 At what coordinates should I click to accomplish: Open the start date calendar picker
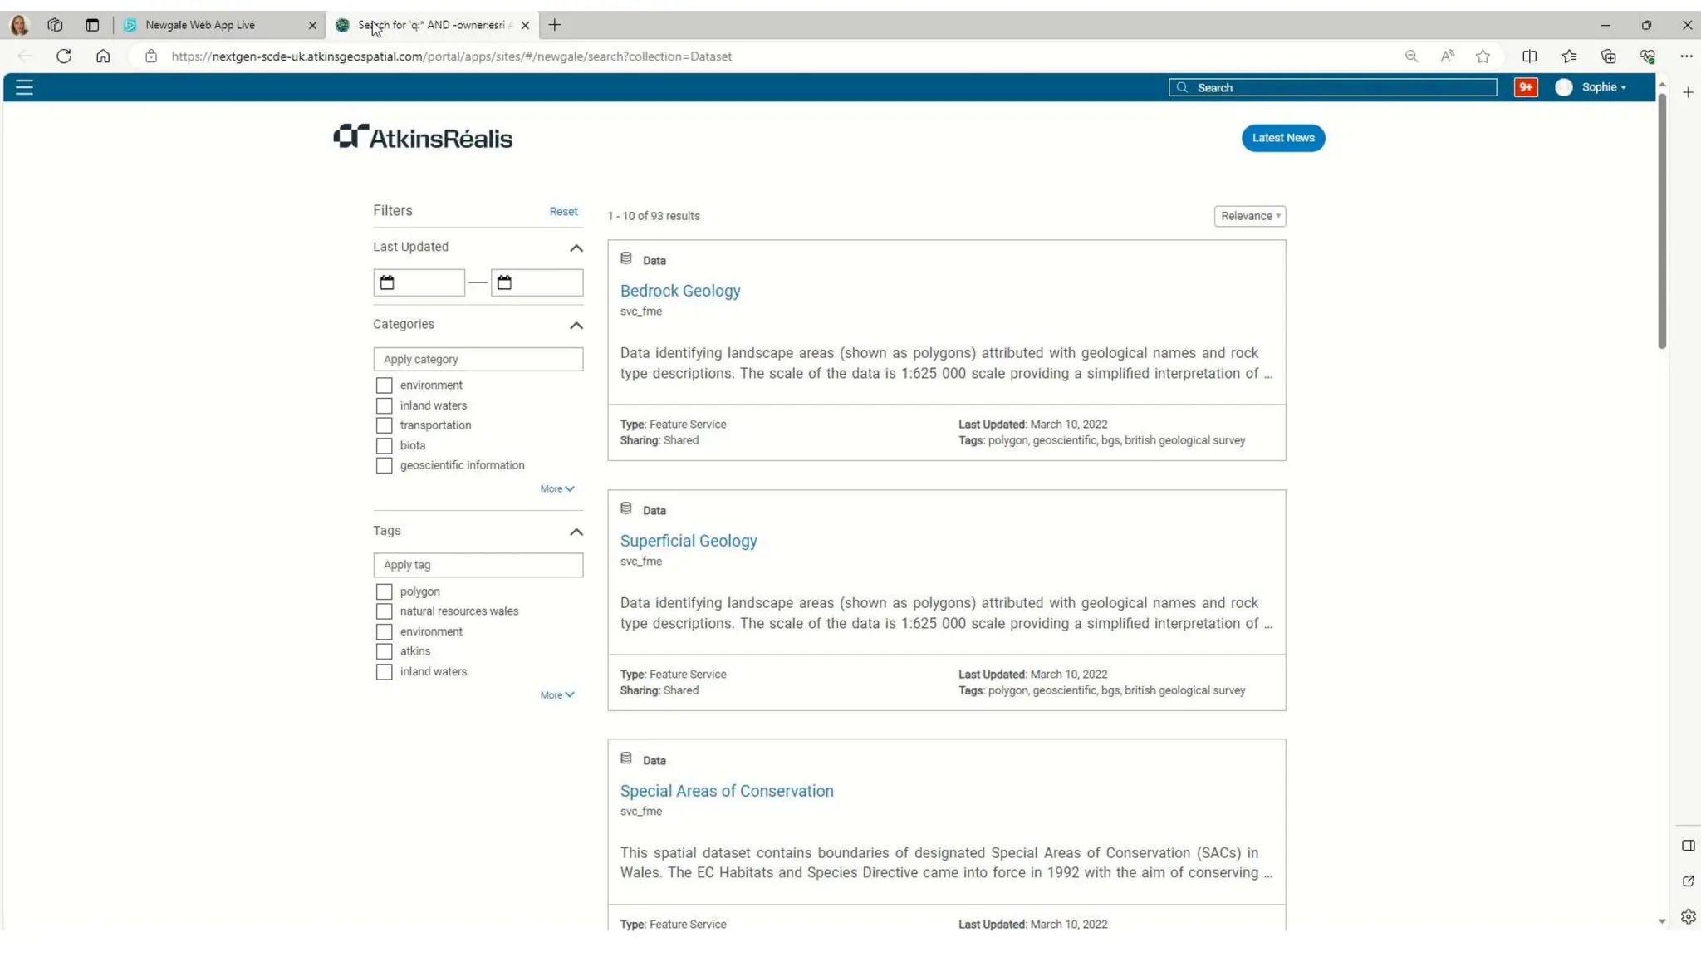(387, 282)
